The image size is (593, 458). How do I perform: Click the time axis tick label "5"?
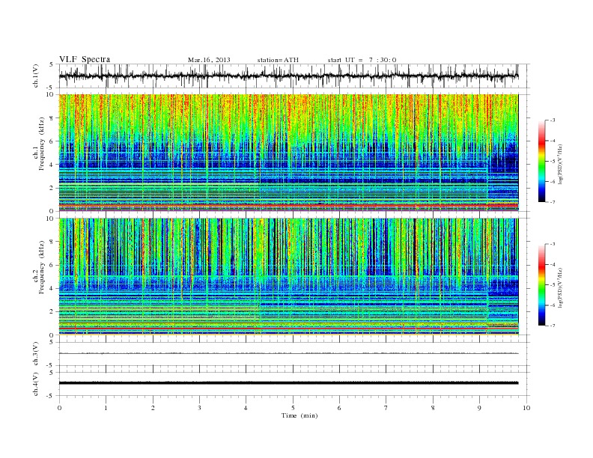[x=293, y=408]
